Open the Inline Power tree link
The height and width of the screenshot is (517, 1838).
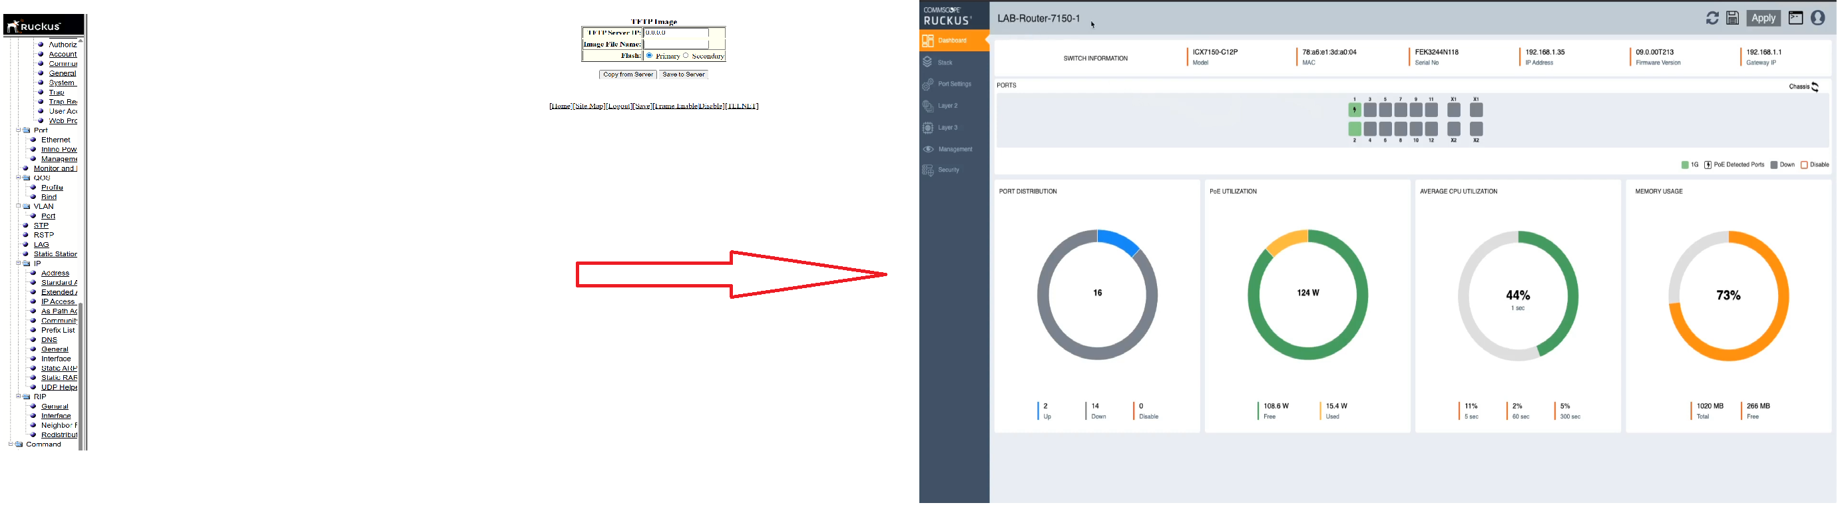[x=59, y=150]
